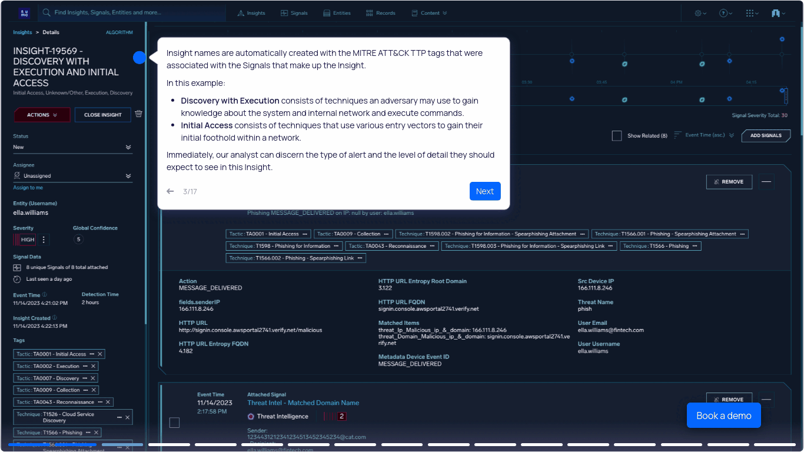Change Event Time sort order
The image size is (804, 452).
click(709, 135)
